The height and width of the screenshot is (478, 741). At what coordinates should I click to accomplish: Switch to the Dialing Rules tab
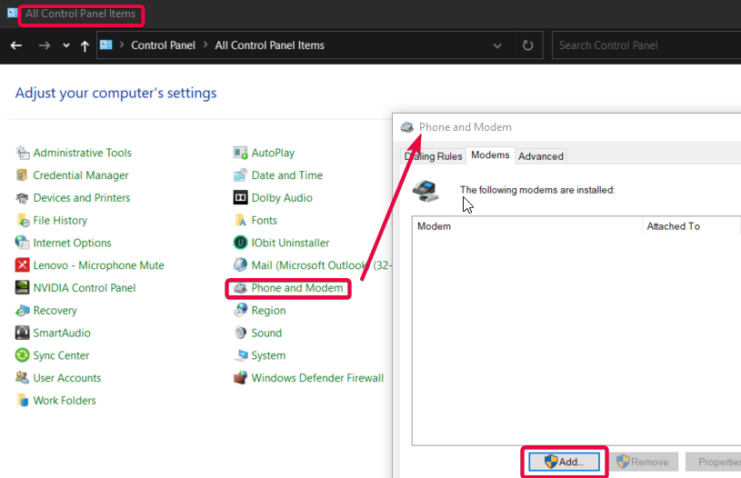[x=433, y=156]
